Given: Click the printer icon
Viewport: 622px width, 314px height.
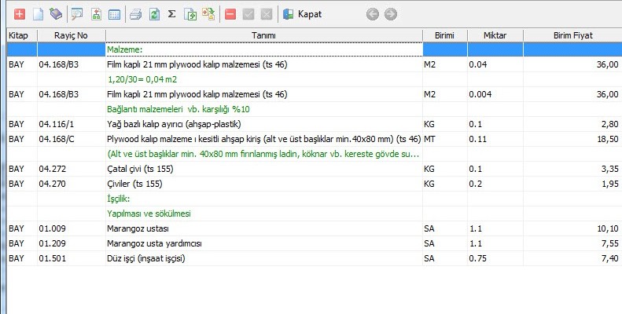Looking at the screenshot, I should coord(135,14).
